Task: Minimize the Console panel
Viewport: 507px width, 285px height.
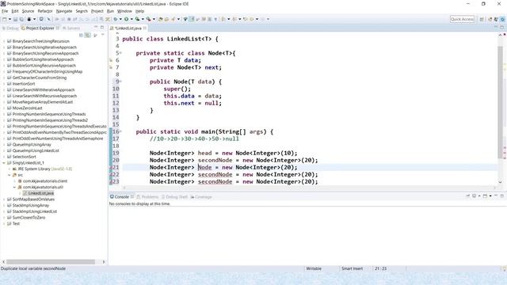Action: pos(496,196)
